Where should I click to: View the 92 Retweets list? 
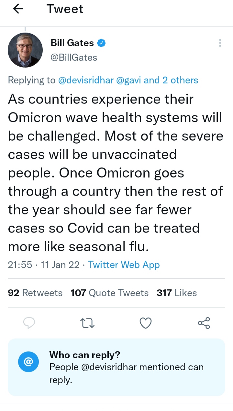[x=35, y=293]
